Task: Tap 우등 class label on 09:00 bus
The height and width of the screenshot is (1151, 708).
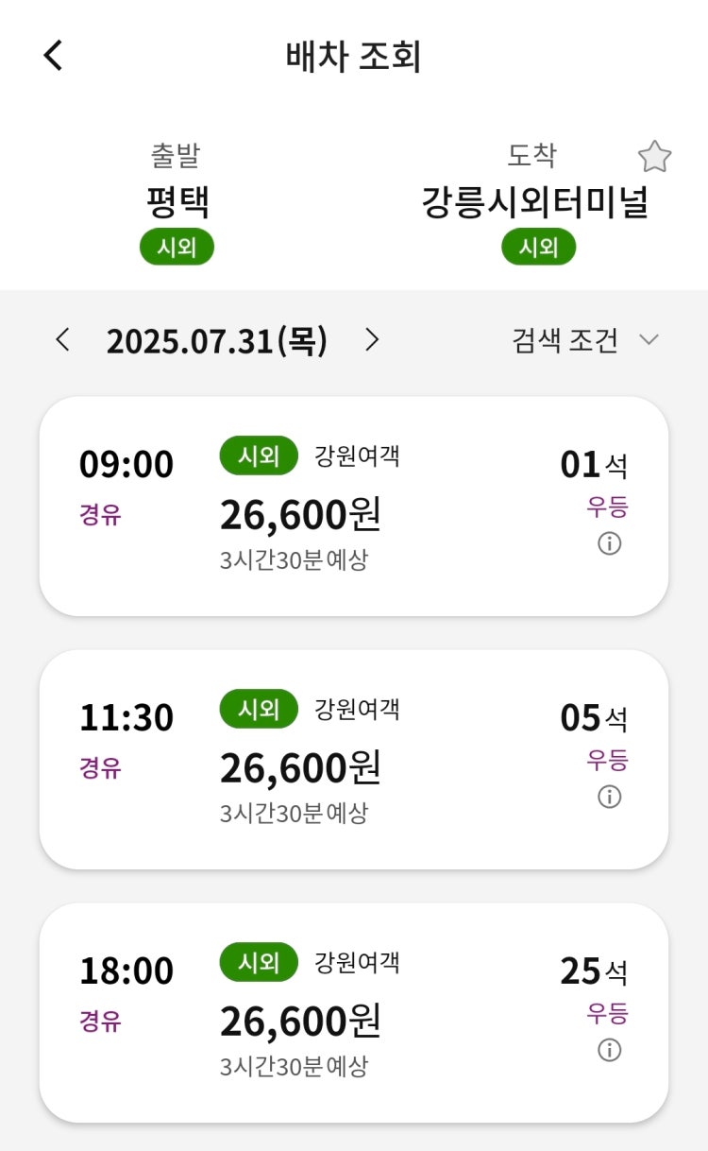Action: tap(607, 507)
